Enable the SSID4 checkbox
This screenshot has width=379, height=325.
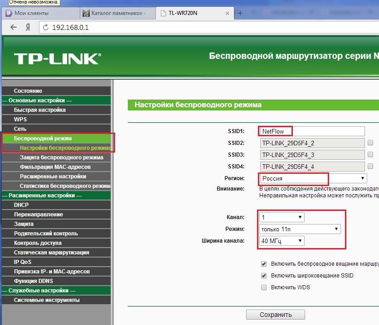(x=370, y=167)
